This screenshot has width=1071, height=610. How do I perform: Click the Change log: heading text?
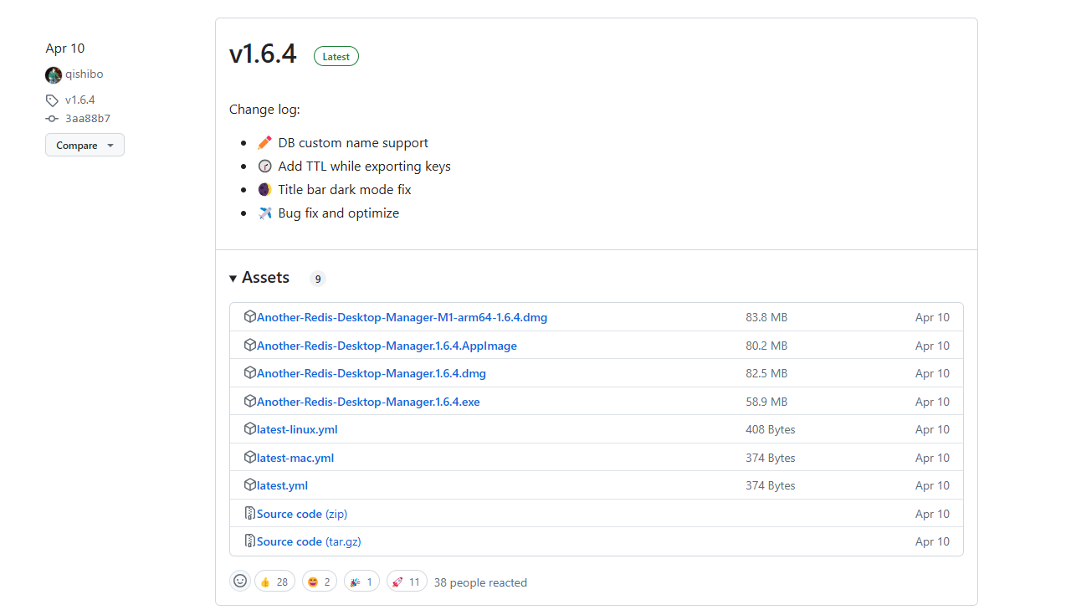264,110
